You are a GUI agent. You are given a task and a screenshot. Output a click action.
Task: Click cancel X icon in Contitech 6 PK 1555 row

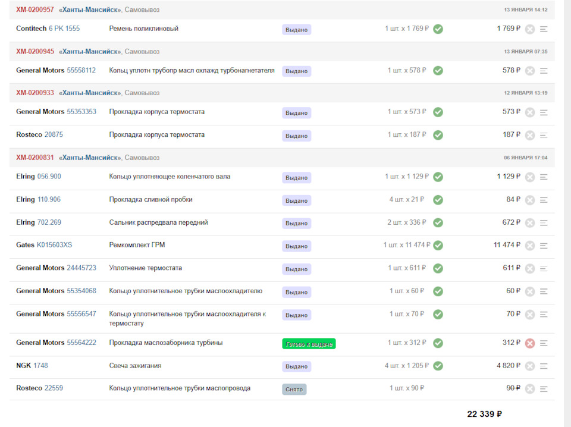[530, 29]
